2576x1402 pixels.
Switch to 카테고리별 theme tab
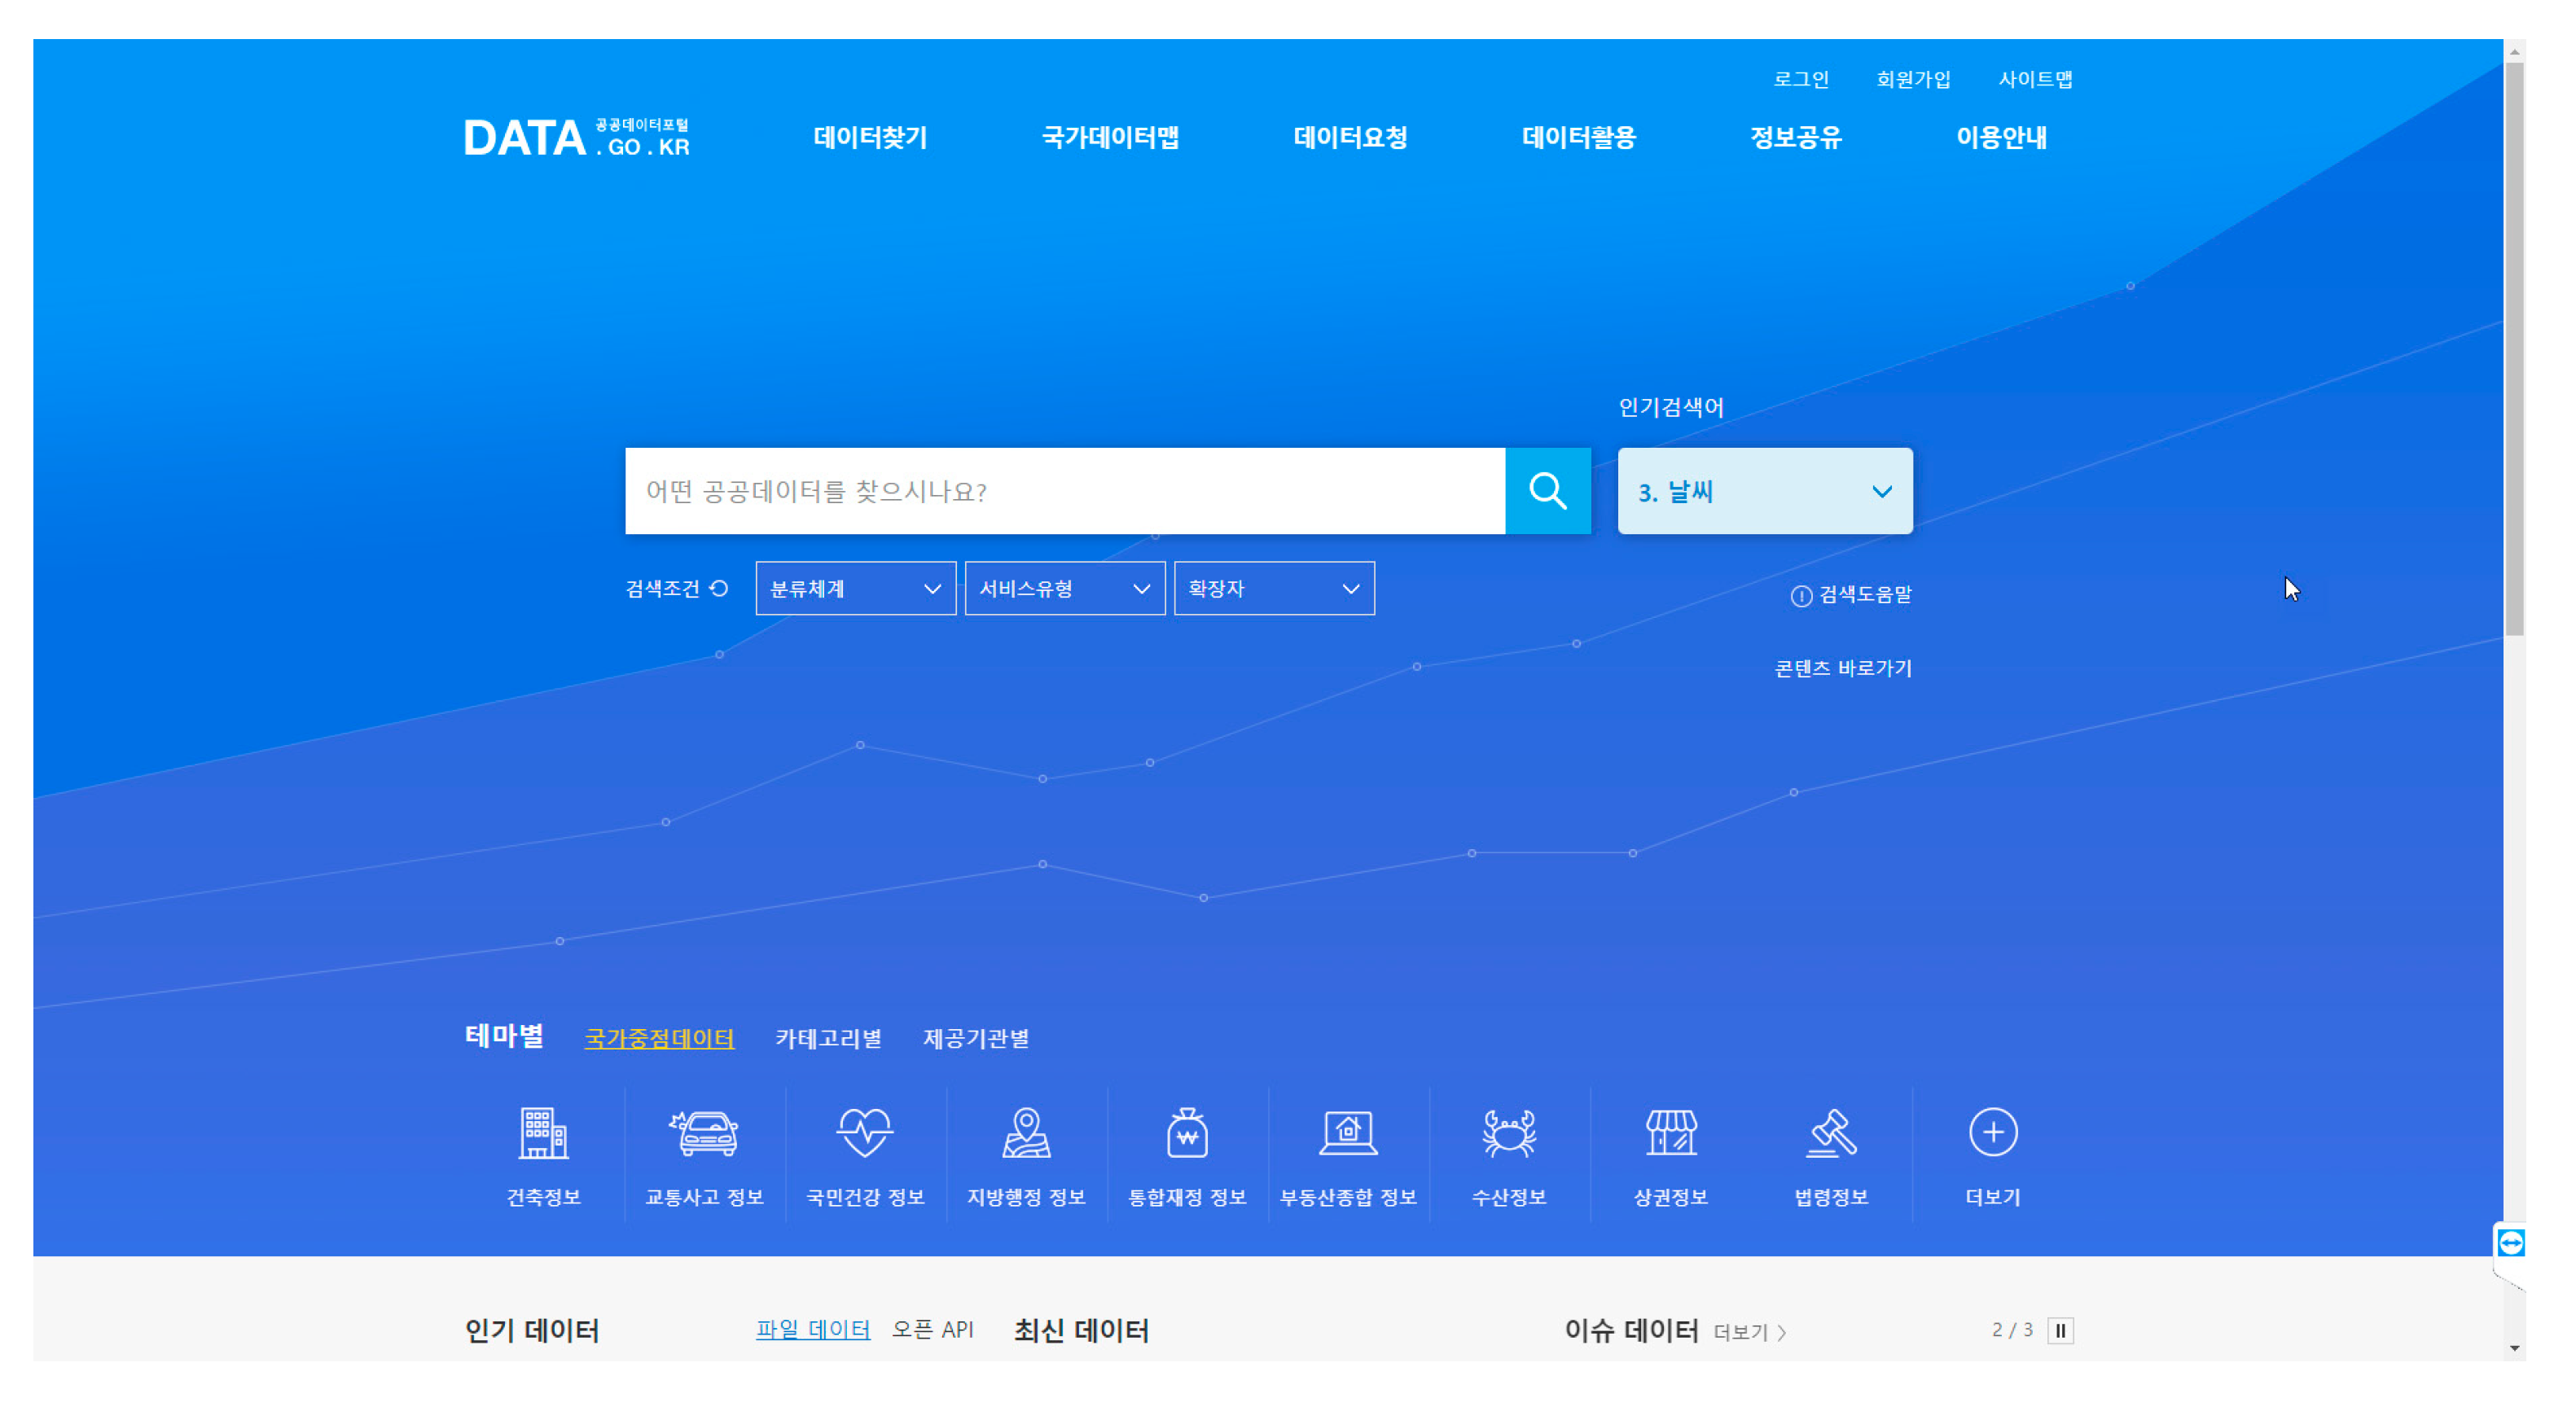click(x=828, y=1038)
